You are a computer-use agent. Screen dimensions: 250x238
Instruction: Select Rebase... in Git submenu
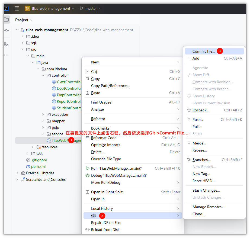pyautogui.click(x=214, y=150)
